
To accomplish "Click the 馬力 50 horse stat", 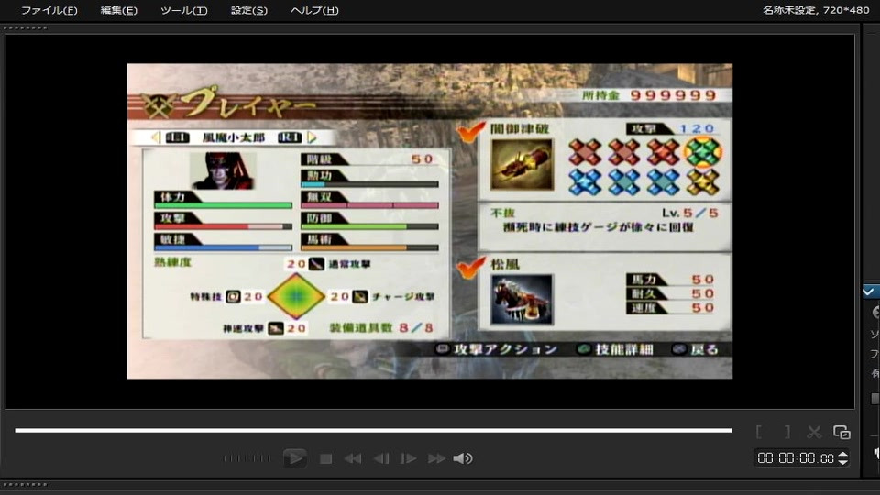I will pyautogui.click(x=671, y=280).
